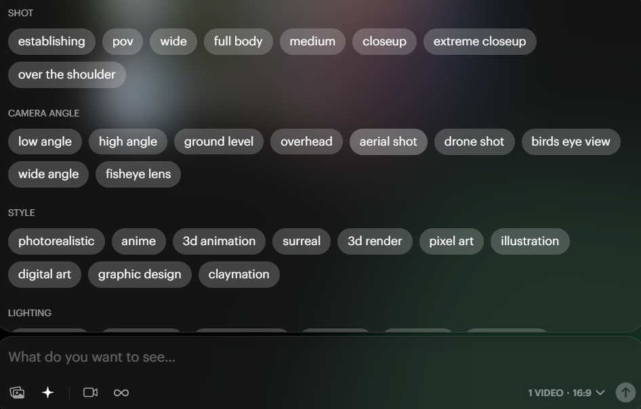Choose 'pixel art' style
The width and height of the screenshot is (641, 409).
pos(451,242)
